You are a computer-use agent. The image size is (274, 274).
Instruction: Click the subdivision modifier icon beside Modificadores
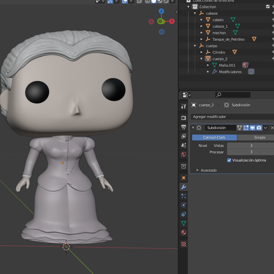click(251, 72)
